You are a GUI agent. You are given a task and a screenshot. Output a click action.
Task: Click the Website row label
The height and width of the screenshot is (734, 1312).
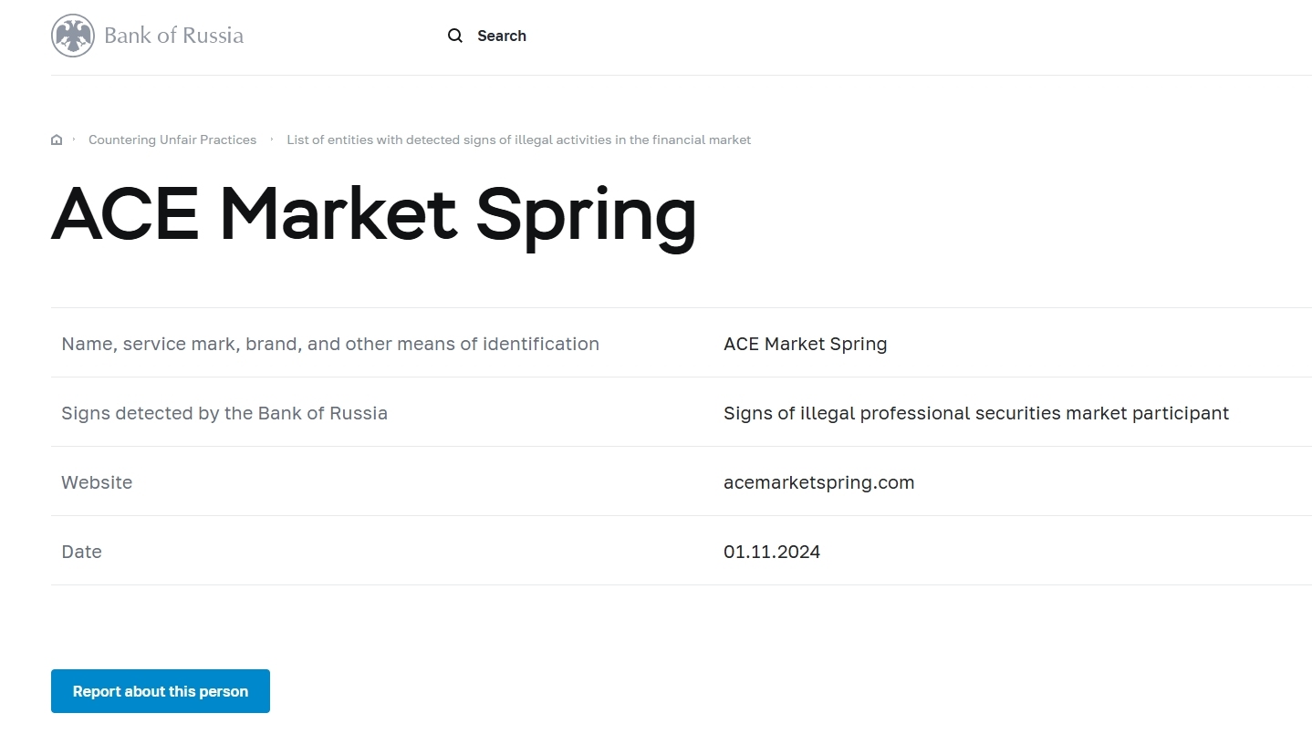(x=97, y=482)
